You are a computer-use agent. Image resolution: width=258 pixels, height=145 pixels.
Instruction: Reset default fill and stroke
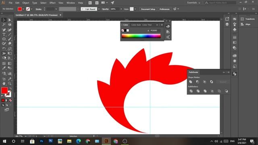point(2,96)
